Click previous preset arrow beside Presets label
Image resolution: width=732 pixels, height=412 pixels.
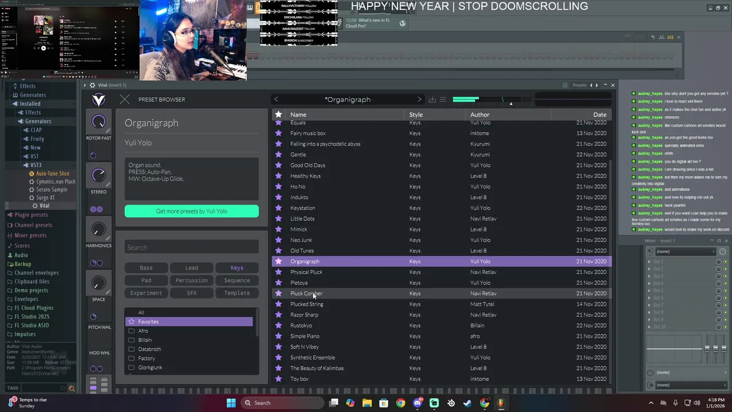(x=591, y=85)
